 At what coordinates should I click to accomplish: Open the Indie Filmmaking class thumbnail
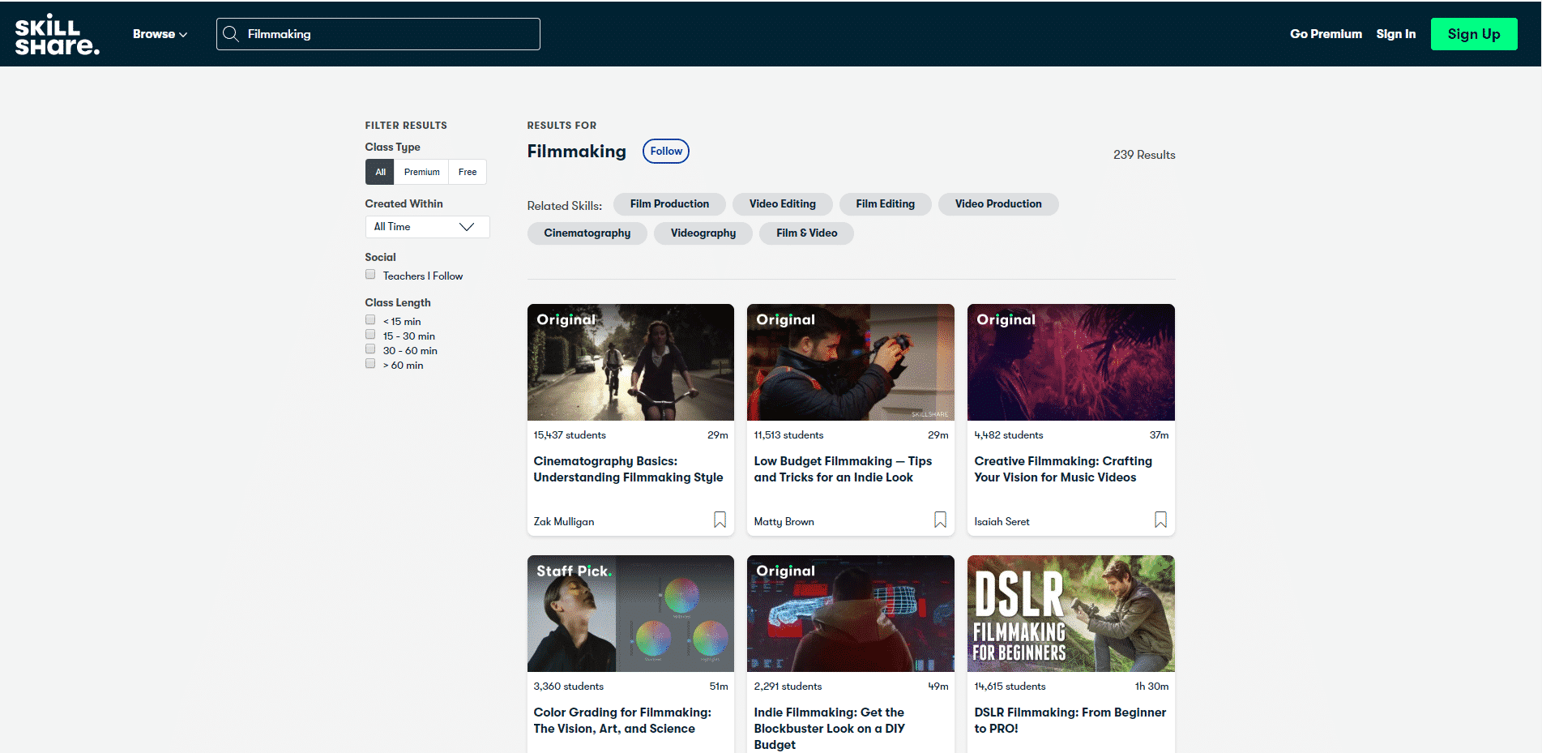click(x=851, y=614)
